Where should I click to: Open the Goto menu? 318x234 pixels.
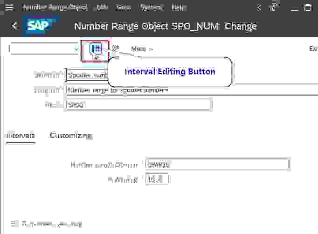coord(124,7)
